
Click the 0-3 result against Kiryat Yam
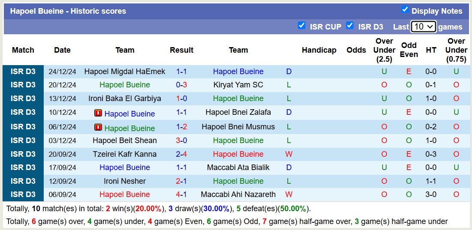click(181, 85)
